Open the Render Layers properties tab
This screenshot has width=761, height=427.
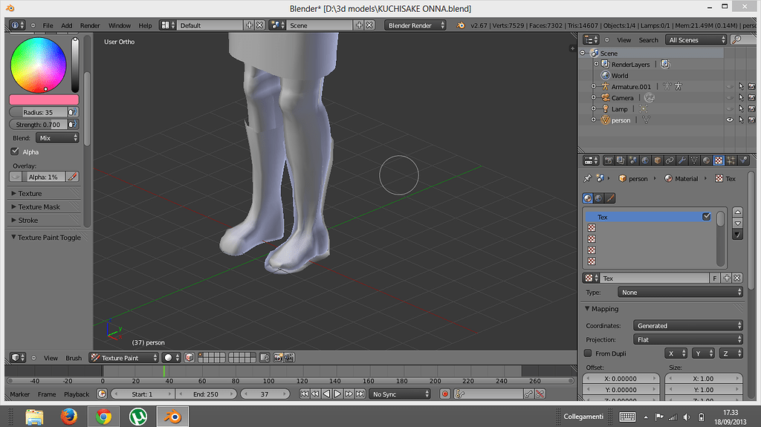(621, 160)
